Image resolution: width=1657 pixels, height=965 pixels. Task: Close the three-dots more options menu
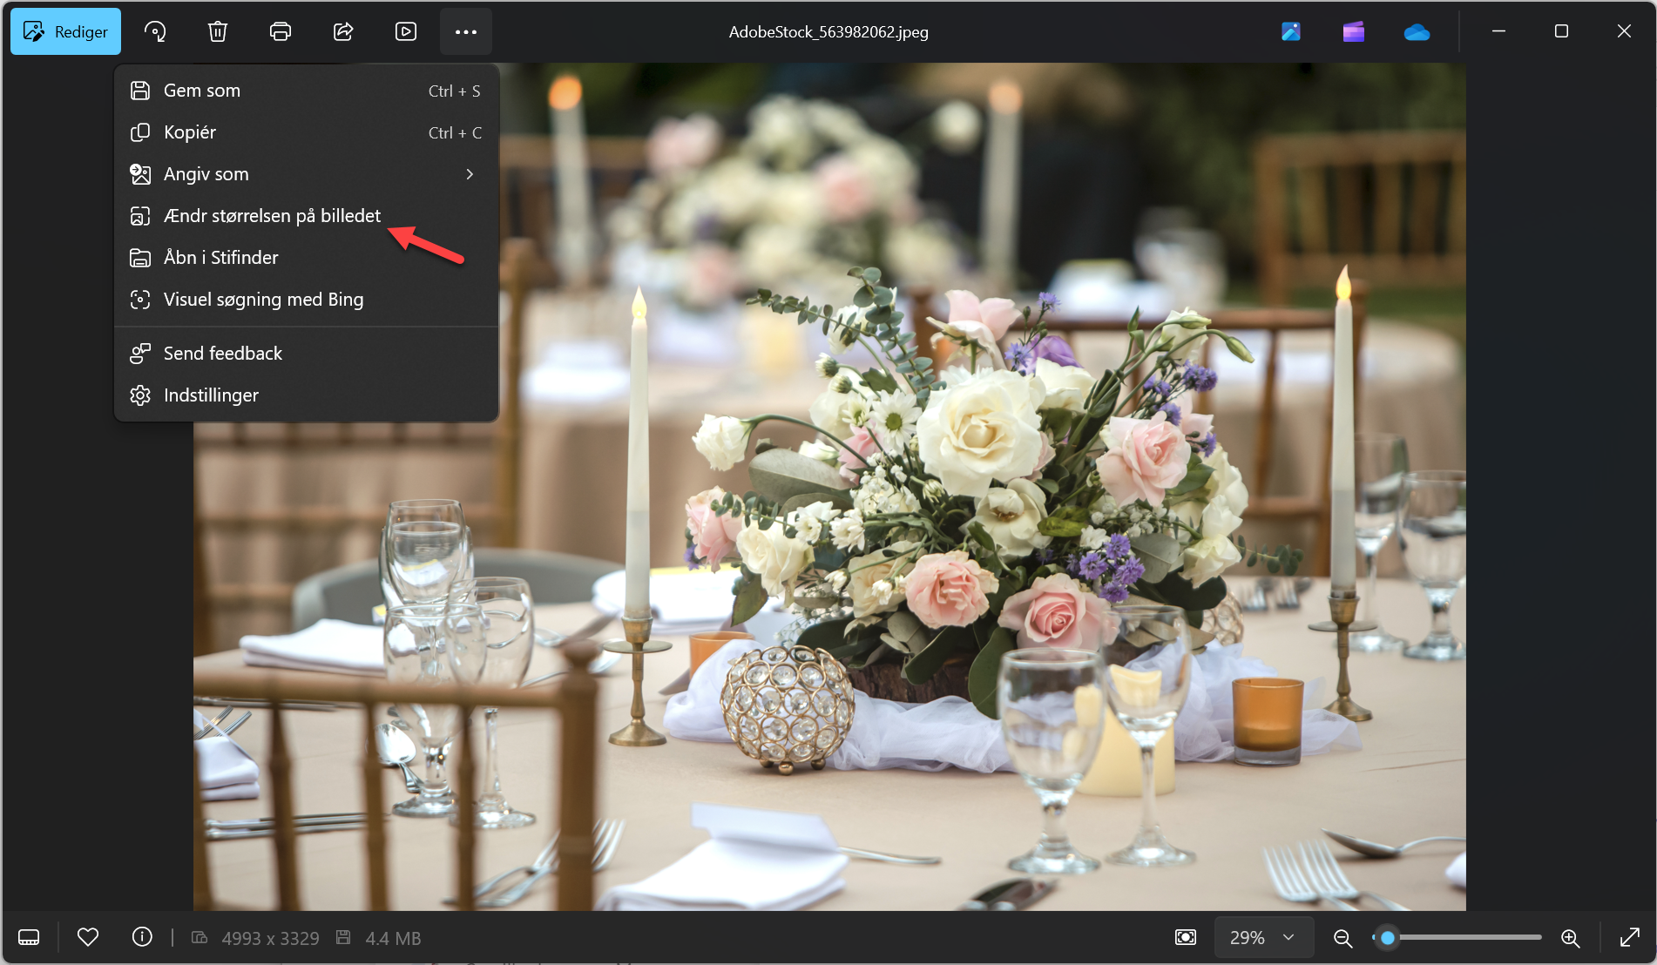point(466,31)
